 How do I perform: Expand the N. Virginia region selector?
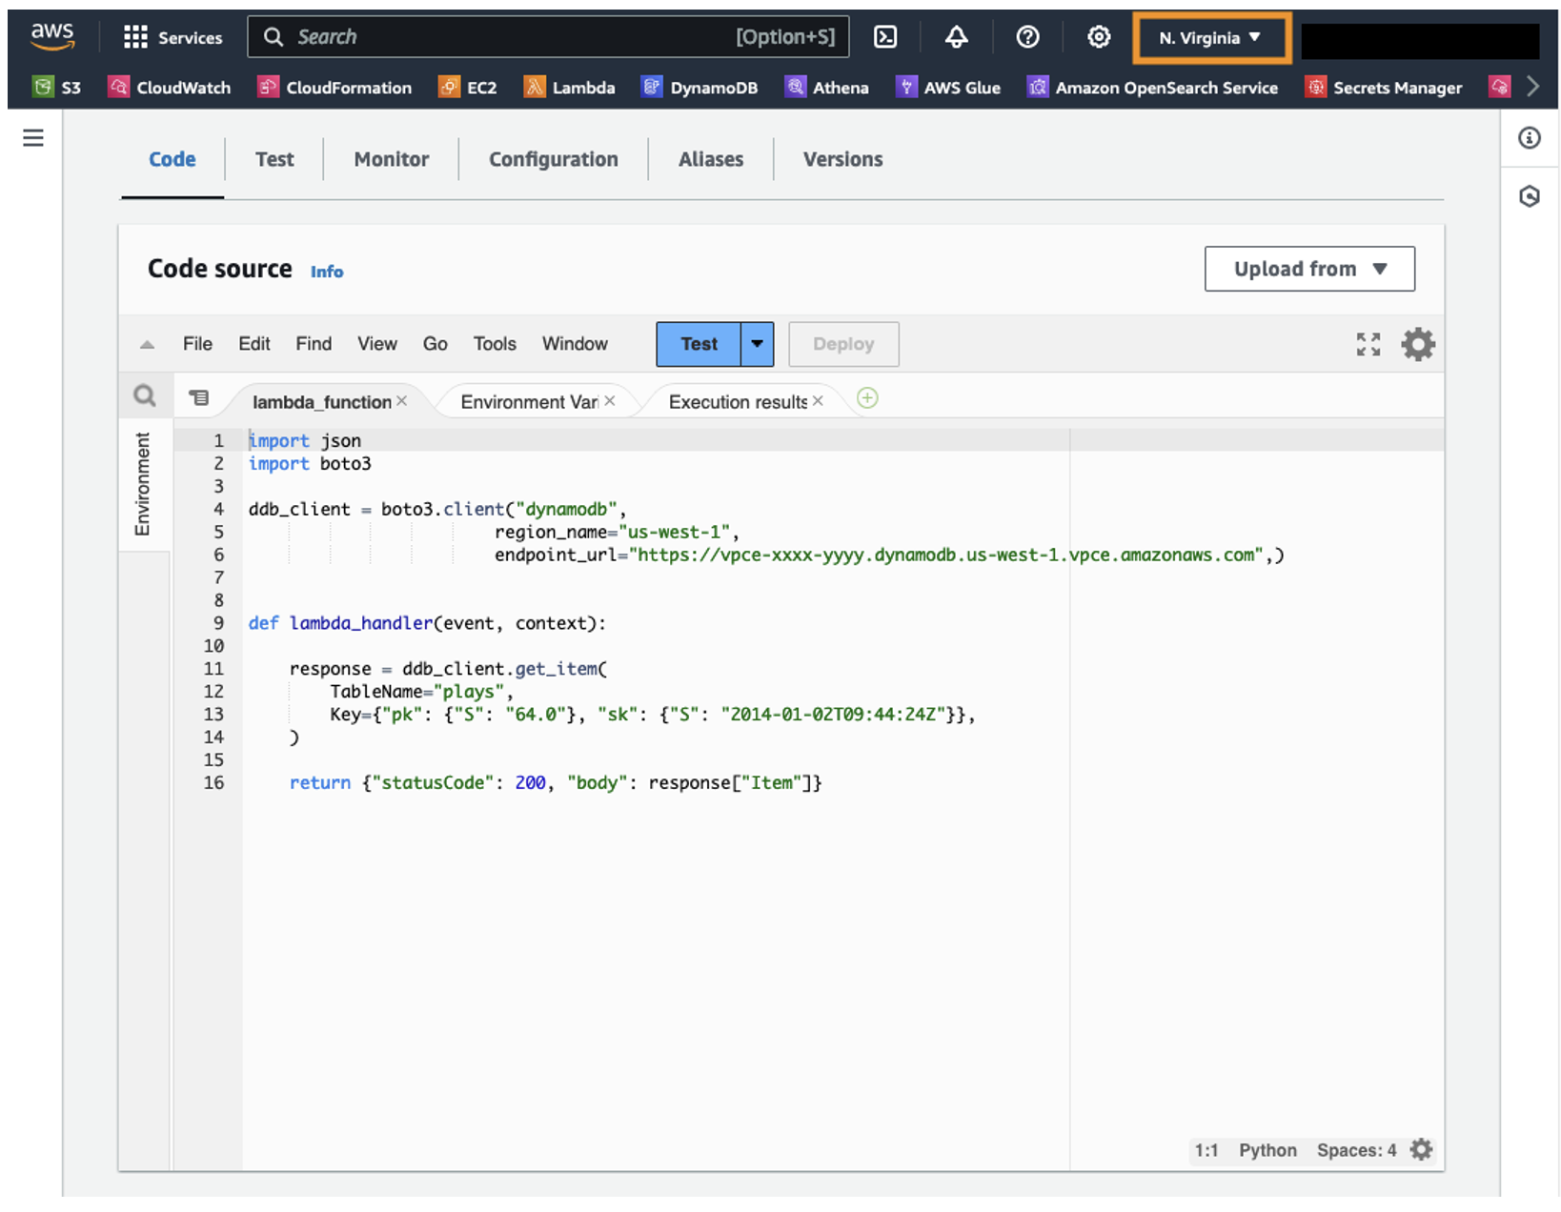tap(1210, 38)
